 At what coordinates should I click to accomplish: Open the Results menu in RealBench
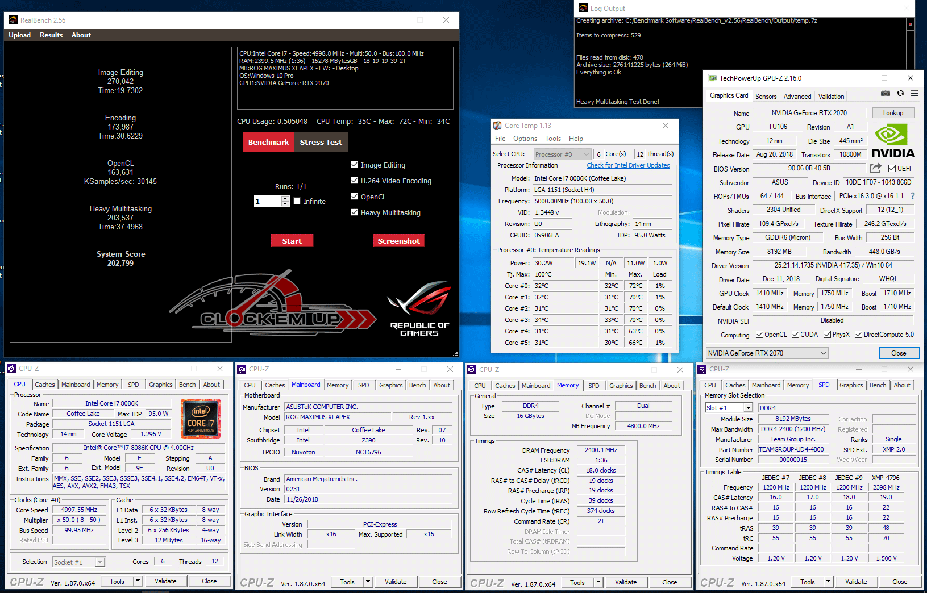[x=51, y=35]
